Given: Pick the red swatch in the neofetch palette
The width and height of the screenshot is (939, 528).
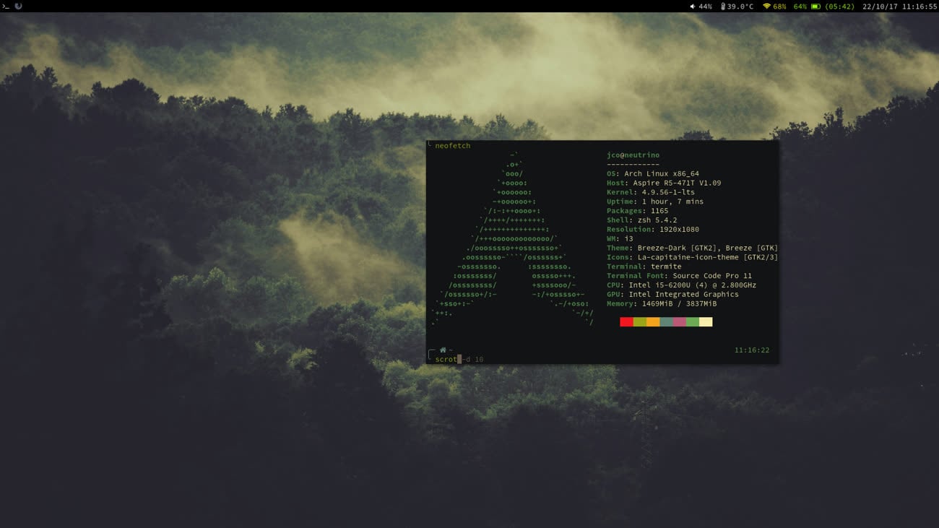Looking at the screenshot, I should coord(626,322).
